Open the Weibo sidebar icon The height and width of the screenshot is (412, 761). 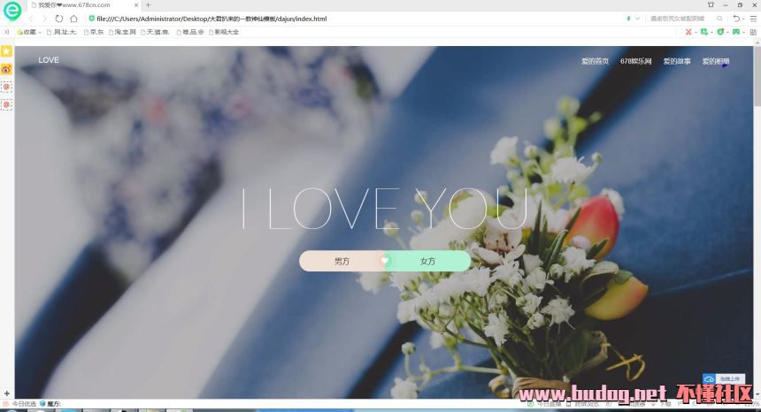click(x=6, y=69)
